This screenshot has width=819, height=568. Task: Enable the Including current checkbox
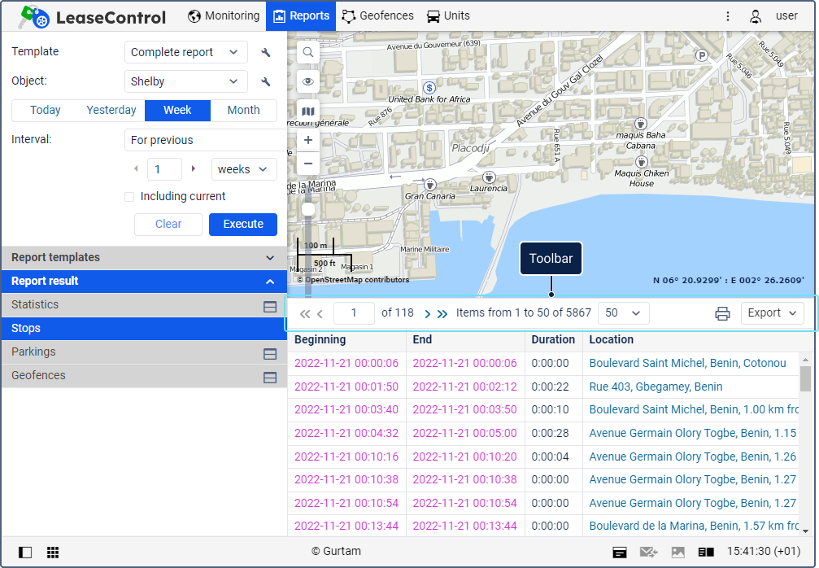pos(129,197)
